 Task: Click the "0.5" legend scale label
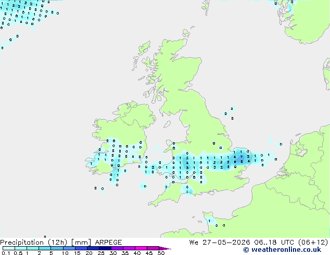pos(18,253)
